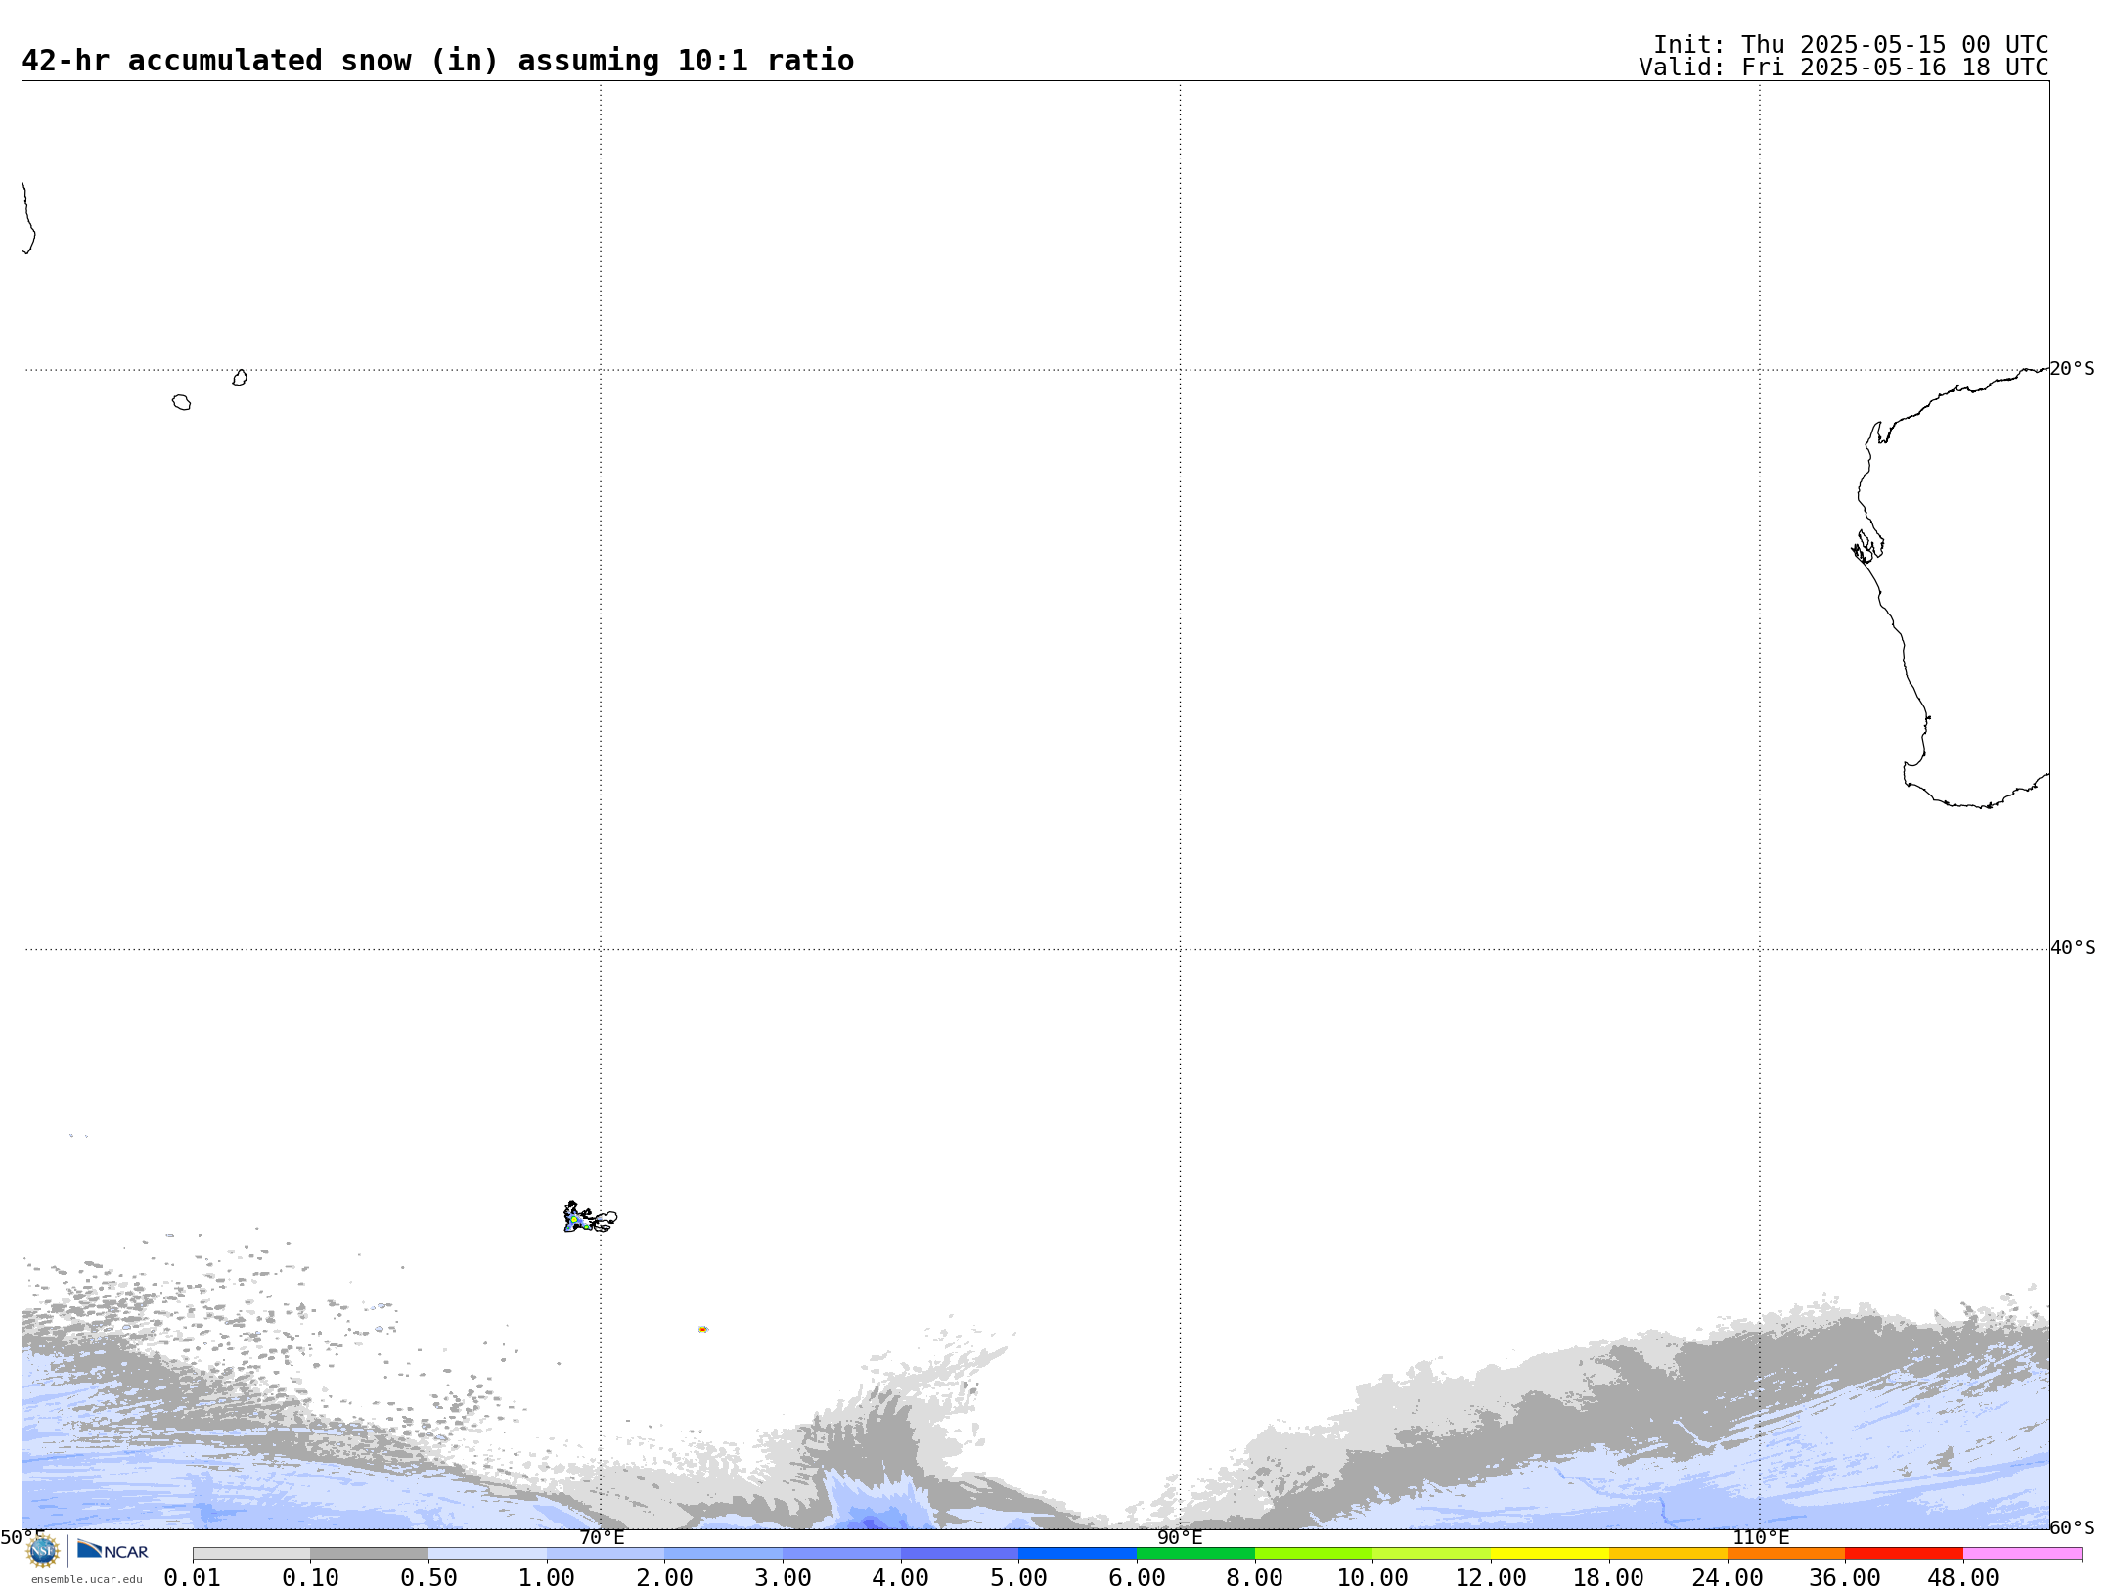Choose the green 6.00–8.00 legend swatch
Screen dimensions: 2113x1591
pos(1195,1554)
